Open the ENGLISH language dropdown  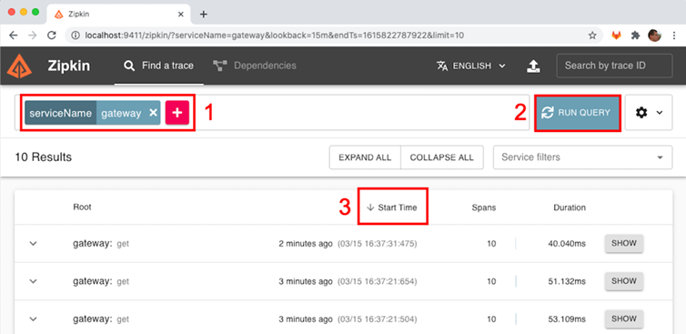470,66
